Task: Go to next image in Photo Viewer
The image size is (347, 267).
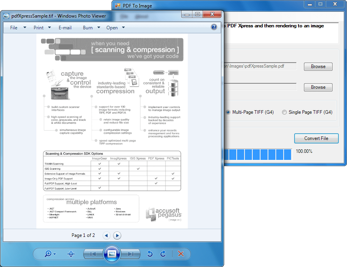Action: pos(131,254)
